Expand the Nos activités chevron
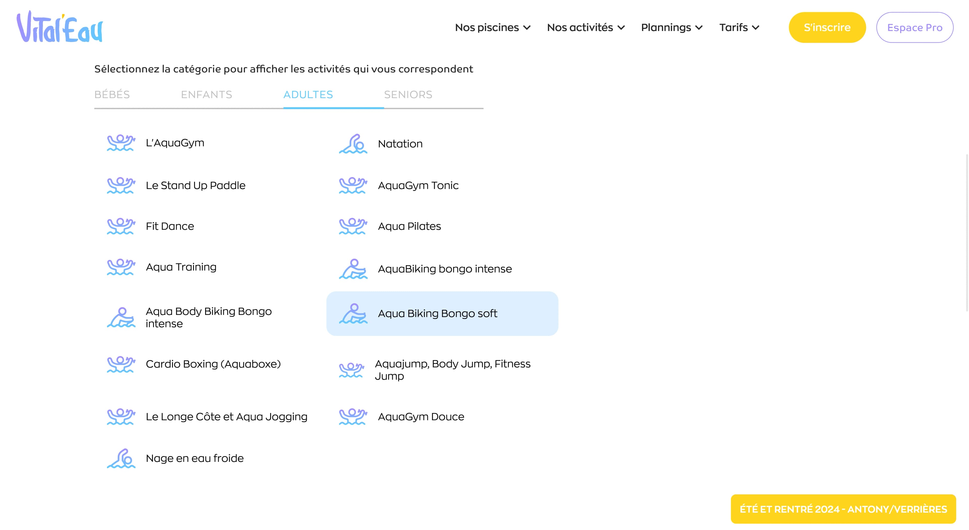This screenshot has height=530, width=969. click(621, 27)
